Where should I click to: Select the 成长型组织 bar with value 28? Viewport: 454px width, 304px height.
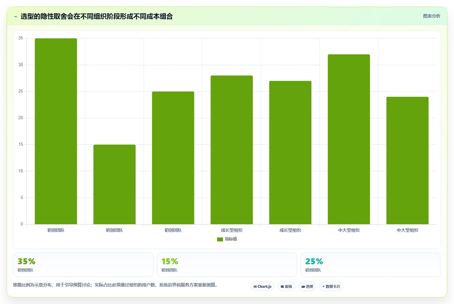pyautogui.click(x=232, y=150)
